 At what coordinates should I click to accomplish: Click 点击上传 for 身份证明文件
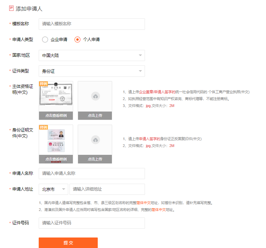point(95,159)
